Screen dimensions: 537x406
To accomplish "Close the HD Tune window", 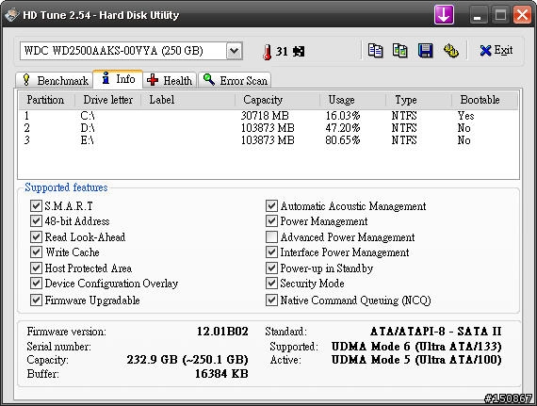I will click(522, 15).
